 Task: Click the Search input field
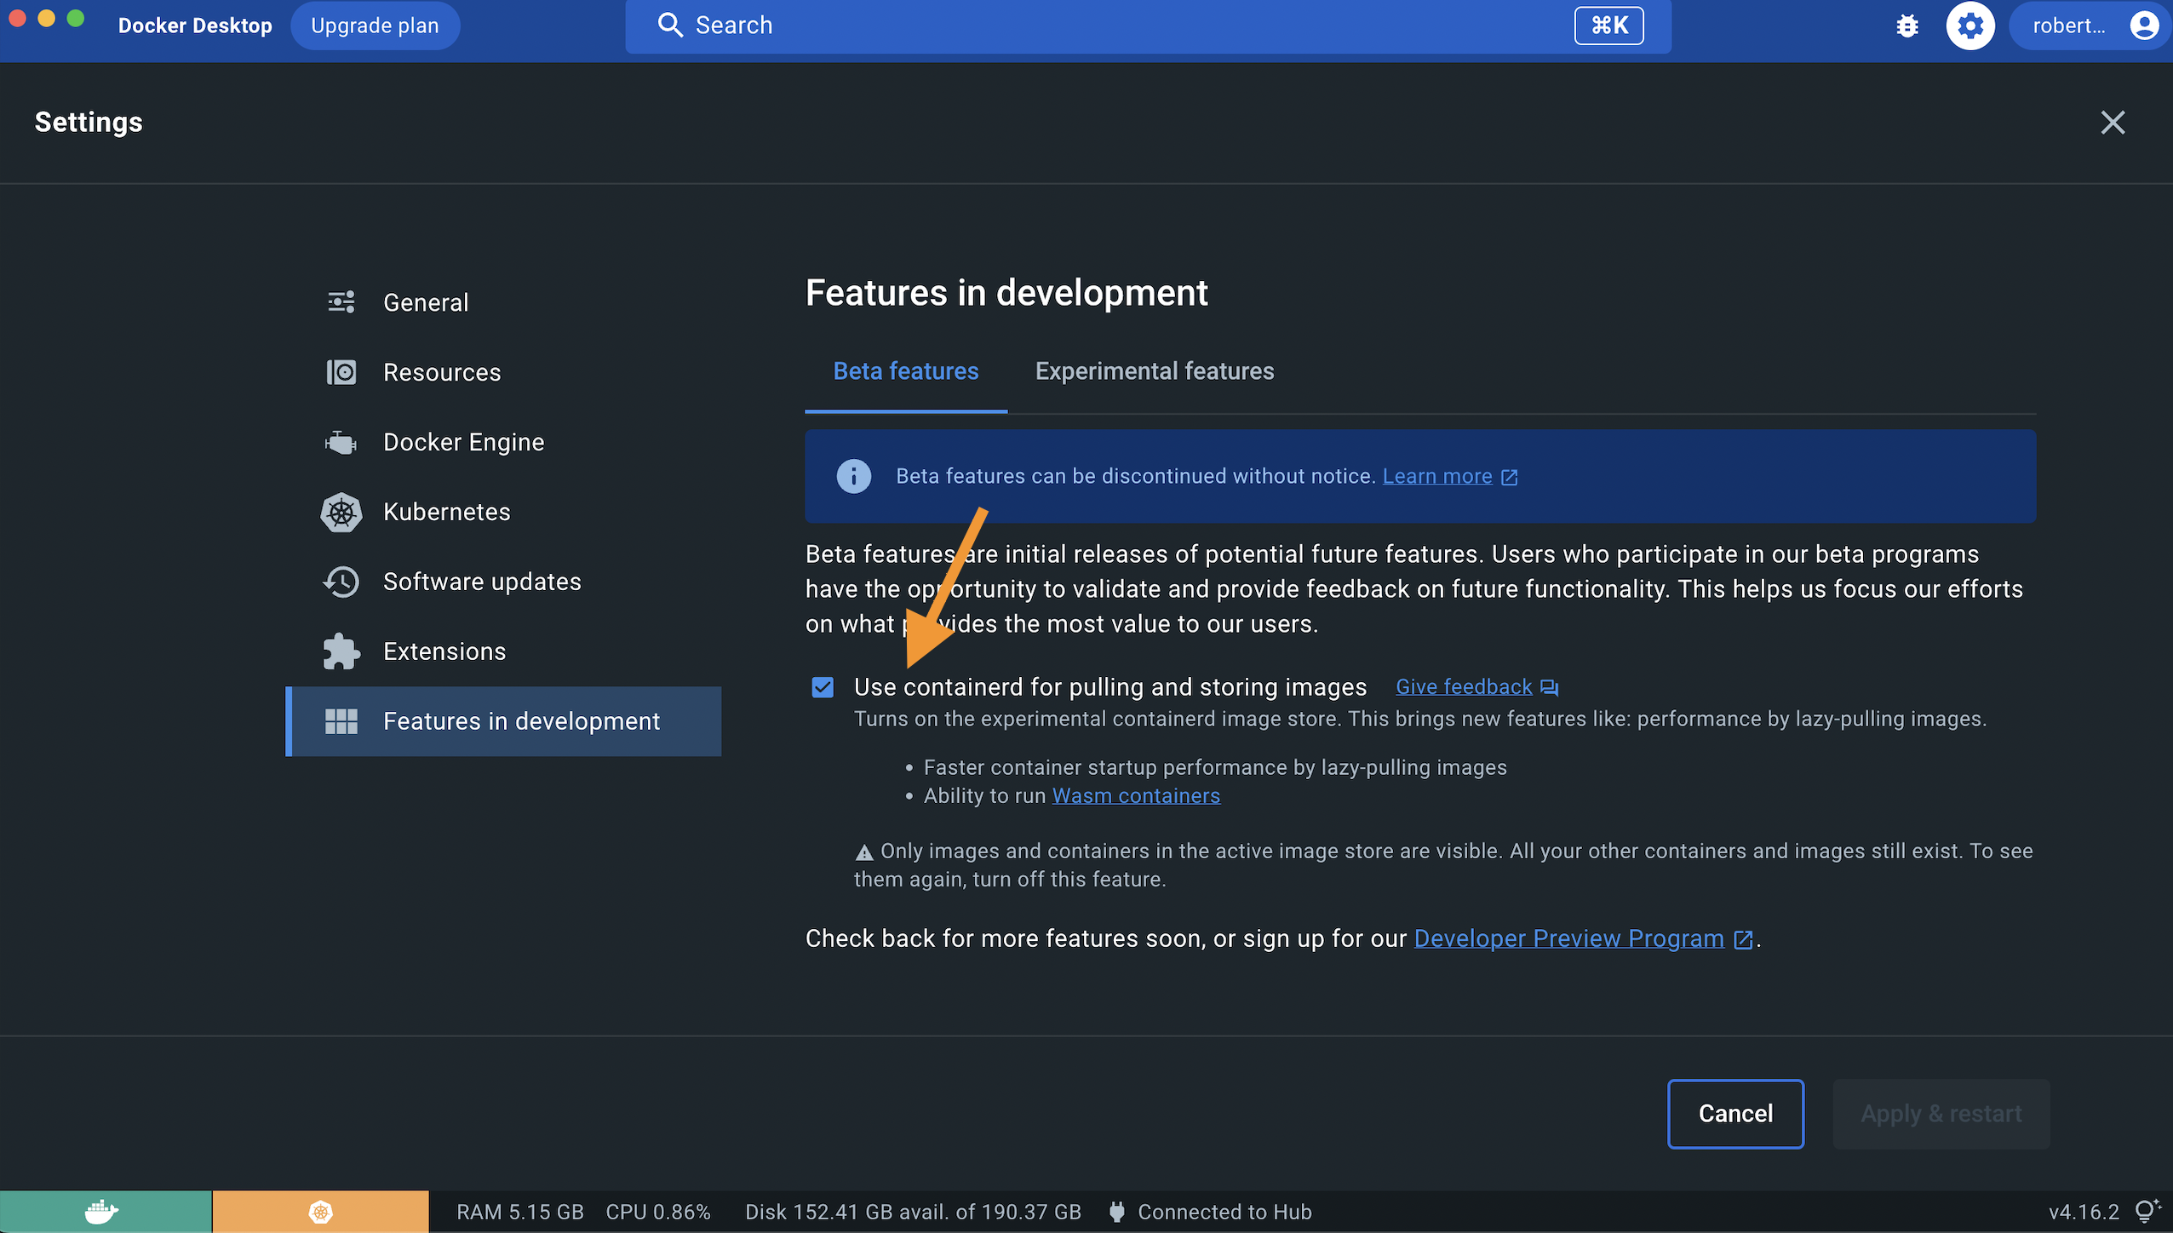click(x=1107, y=26)
